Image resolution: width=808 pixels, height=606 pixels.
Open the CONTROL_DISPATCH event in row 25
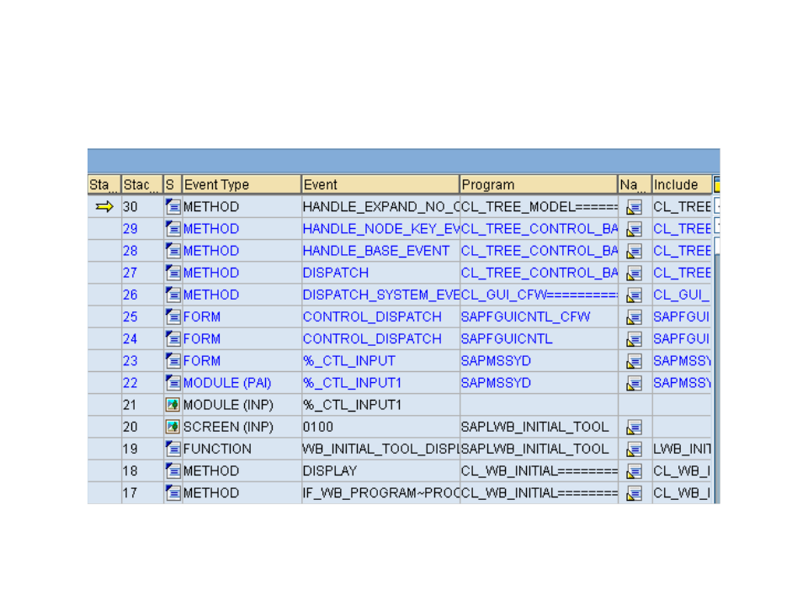(x=372, y=316)
